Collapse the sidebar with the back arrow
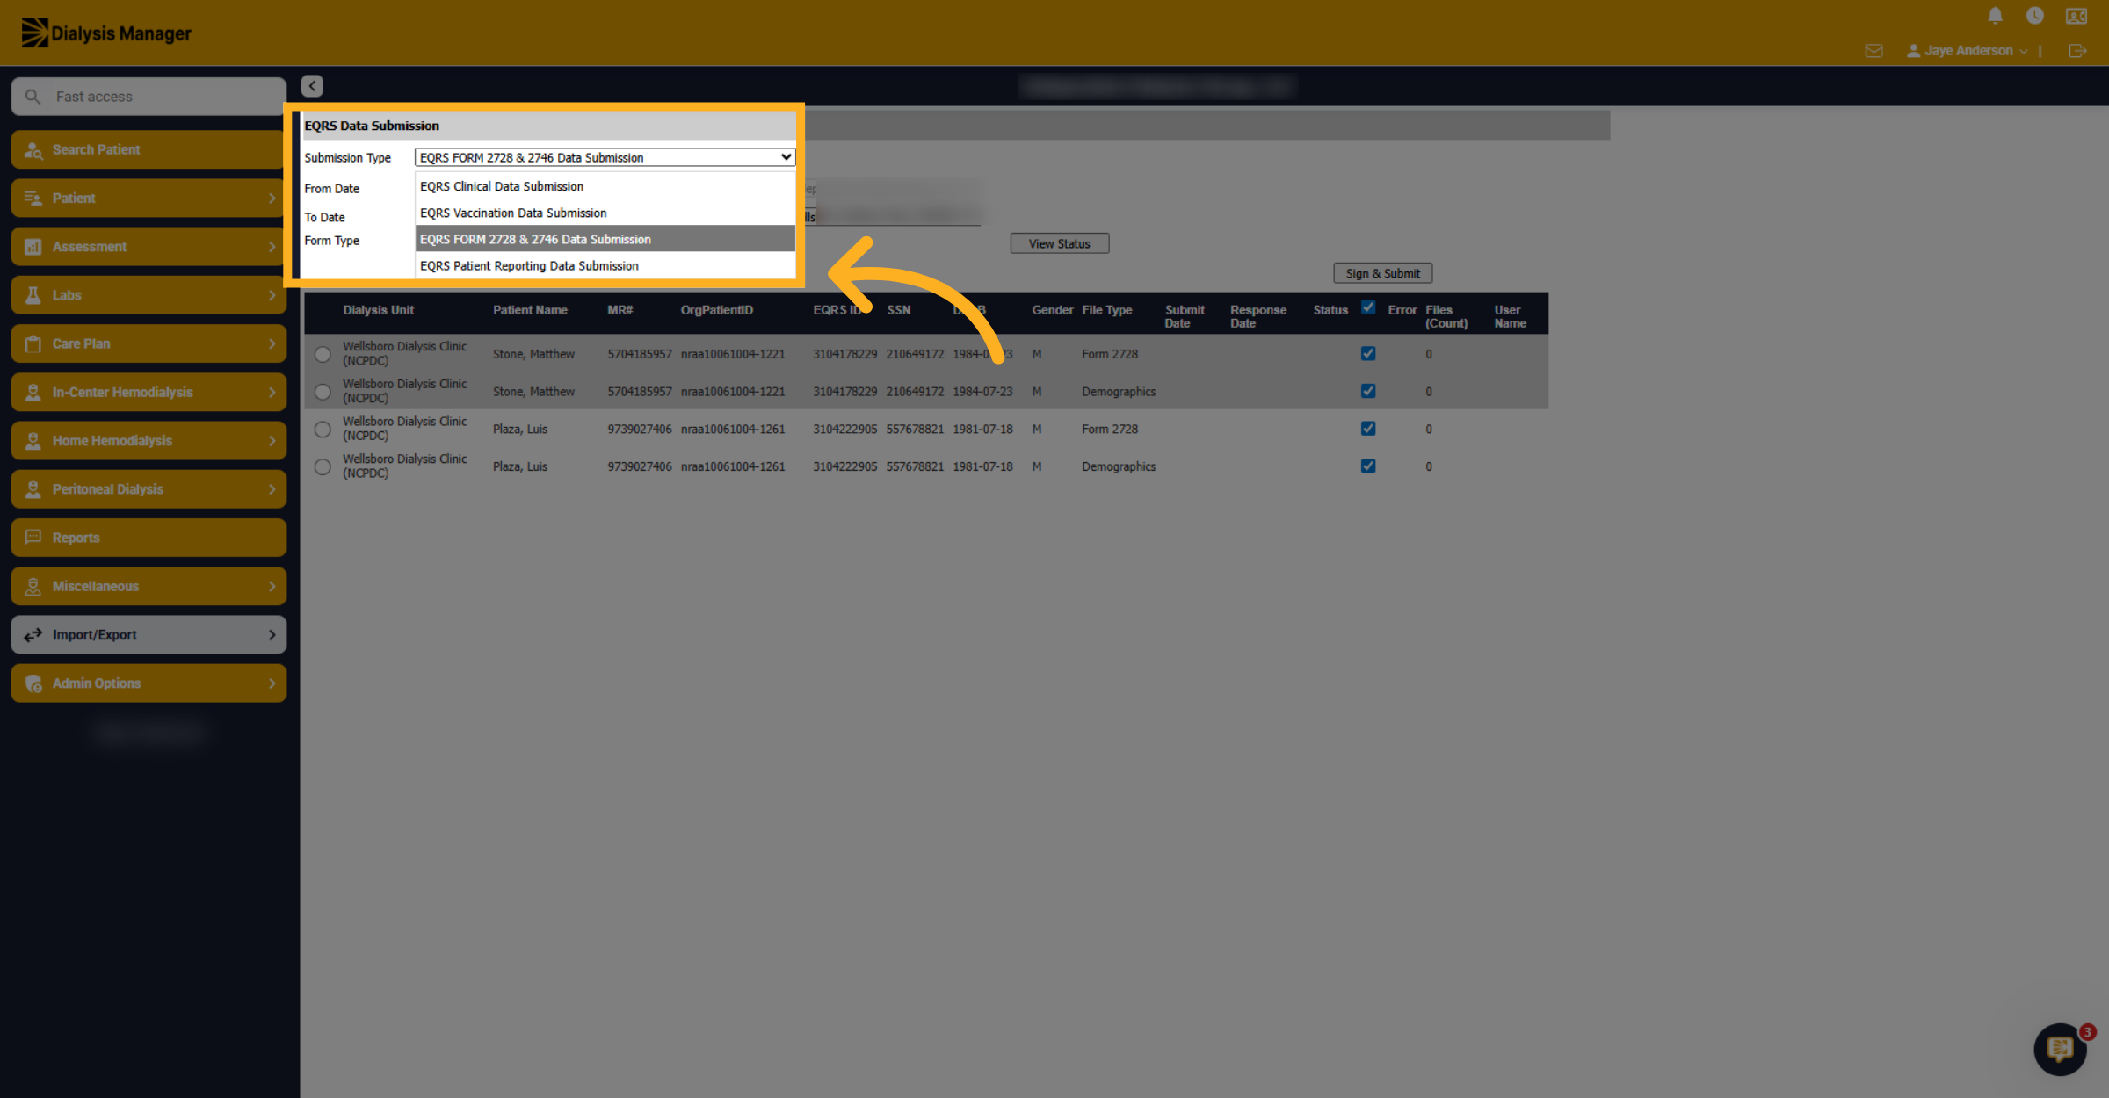Screen dimensions: 2109x1098 pyautogui.click(x=312, y=86)
